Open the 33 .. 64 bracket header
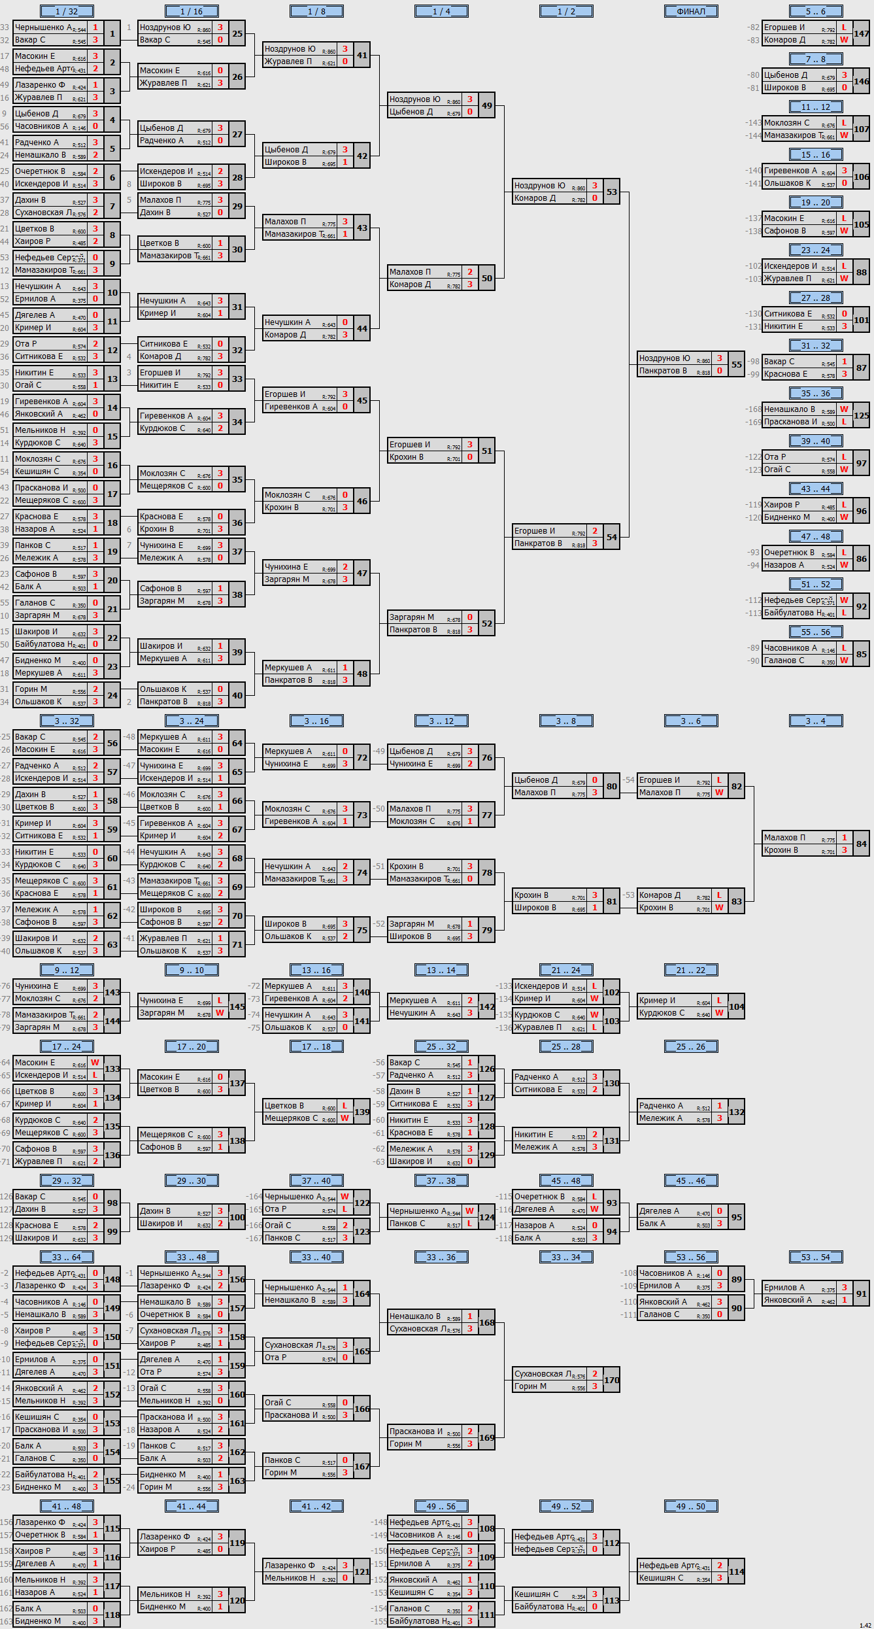Viewport: 874px width, 1629px height. point(67,1257)
